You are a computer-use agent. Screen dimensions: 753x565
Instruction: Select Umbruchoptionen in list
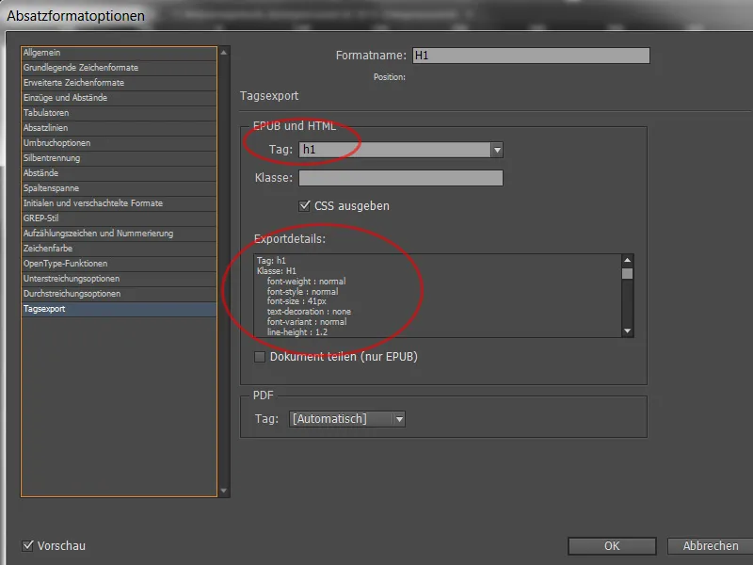tap(120, 143)
